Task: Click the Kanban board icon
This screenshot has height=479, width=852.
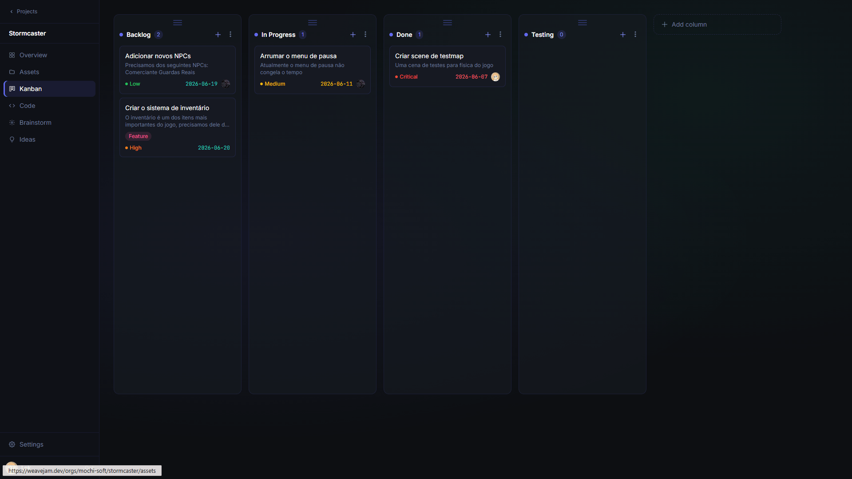Action: [x=12, y=89]
